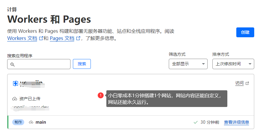Click cloud upload icon beside 资产已上传
This screenshot has height=135, width=259.
click(15, 99)
